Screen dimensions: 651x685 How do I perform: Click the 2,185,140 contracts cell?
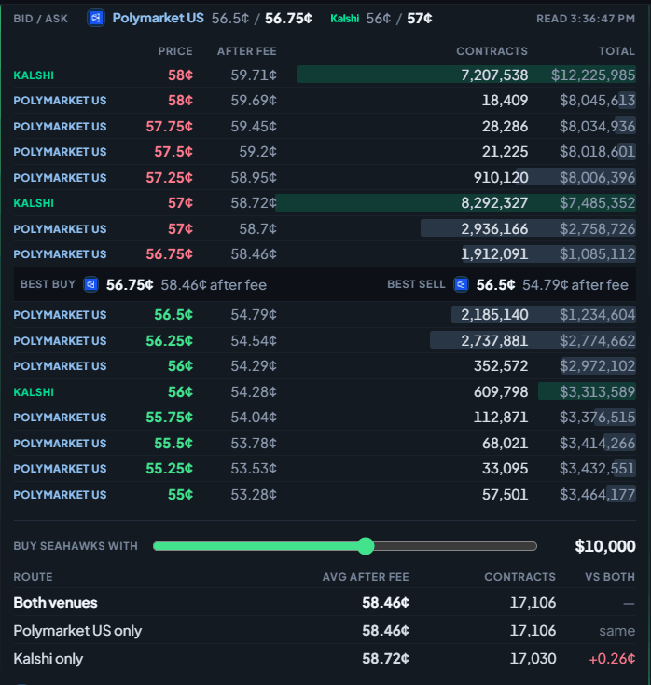(494, 315)
